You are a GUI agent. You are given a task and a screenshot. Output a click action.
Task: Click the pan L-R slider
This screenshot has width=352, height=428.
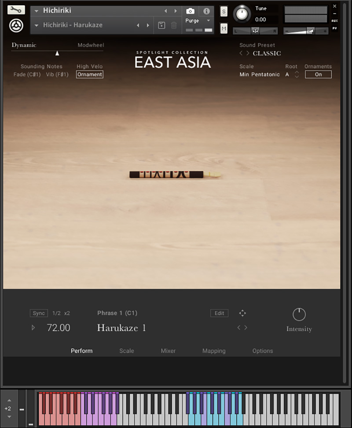click(255, 31)
